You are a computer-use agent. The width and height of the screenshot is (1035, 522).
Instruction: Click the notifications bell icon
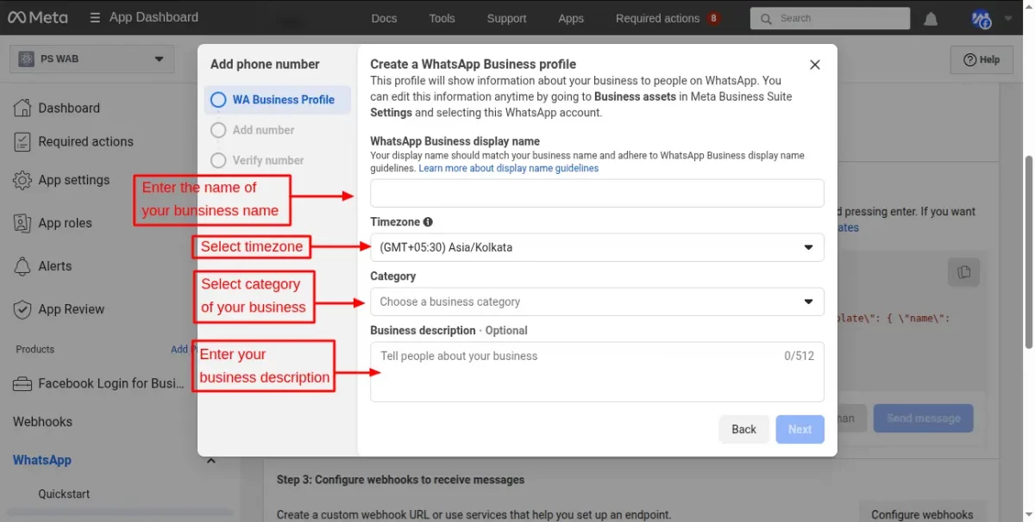point(931,19)
